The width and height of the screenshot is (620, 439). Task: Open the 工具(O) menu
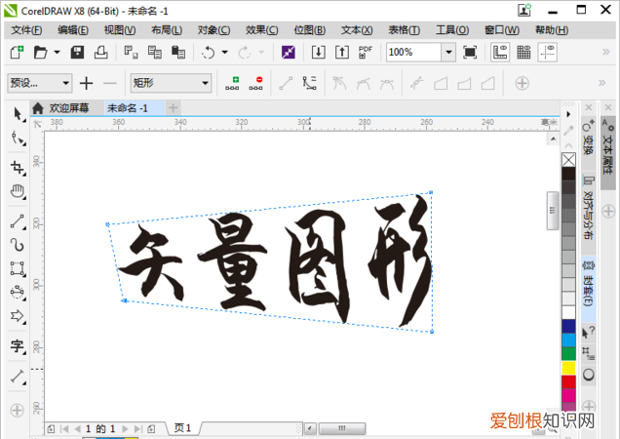tap(452, 30)
